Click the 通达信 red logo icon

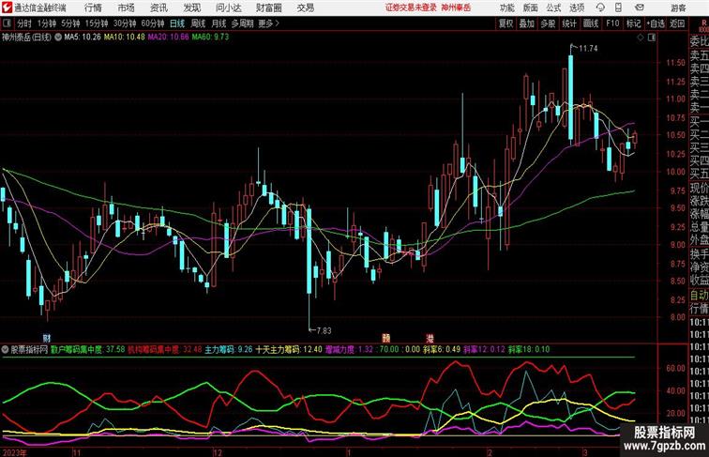7,8
